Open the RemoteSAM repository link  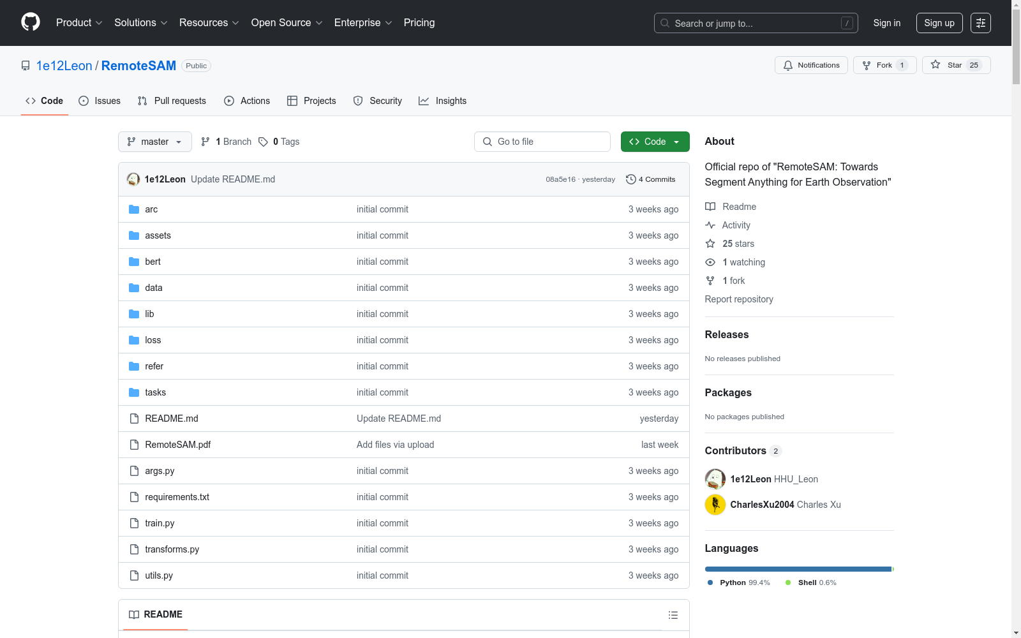138,66
